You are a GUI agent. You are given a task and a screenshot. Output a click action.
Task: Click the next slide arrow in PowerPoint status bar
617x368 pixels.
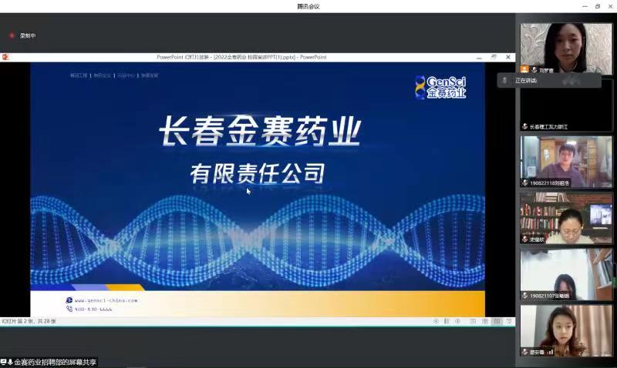(x=457, y=321)
